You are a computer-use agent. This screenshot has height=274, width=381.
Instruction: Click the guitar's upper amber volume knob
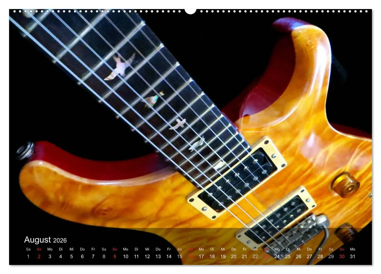coord(346,184)
